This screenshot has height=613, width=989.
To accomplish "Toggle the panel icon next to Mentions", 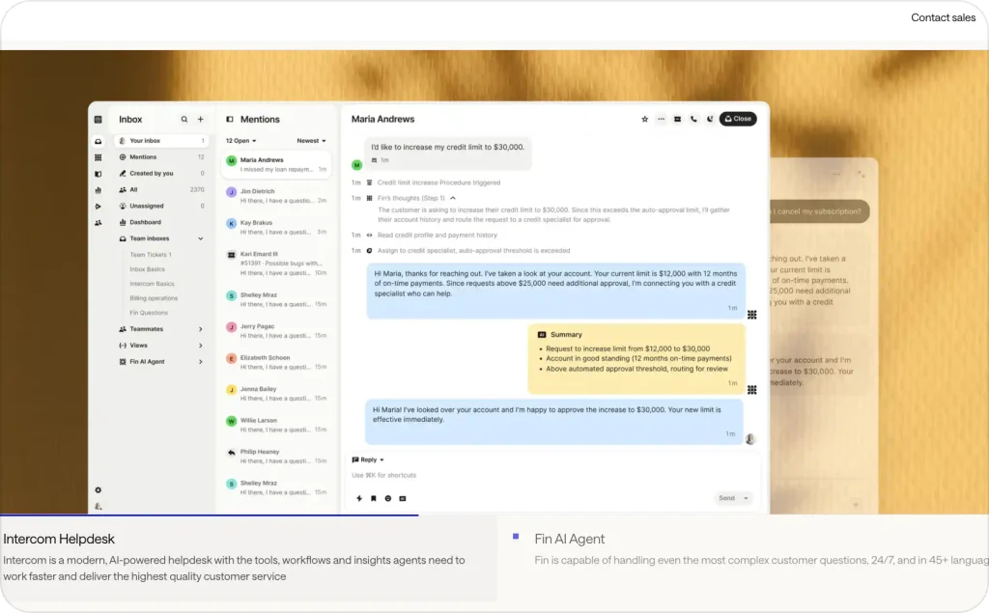I will coord(230,119).
